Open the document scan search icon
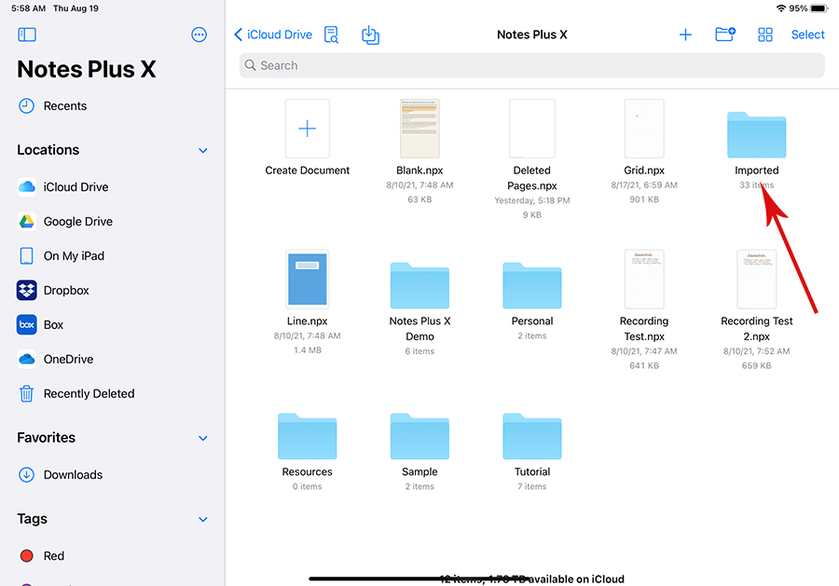This screenshot has width=839, height=586. point(331,34)
